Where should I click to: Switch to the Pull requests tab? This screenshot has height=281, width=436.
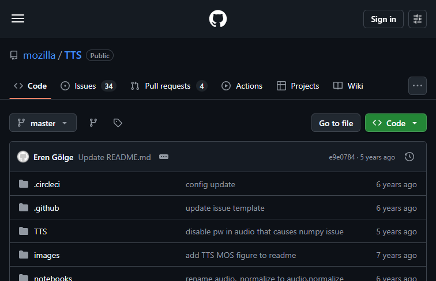(x=169, y=86)
